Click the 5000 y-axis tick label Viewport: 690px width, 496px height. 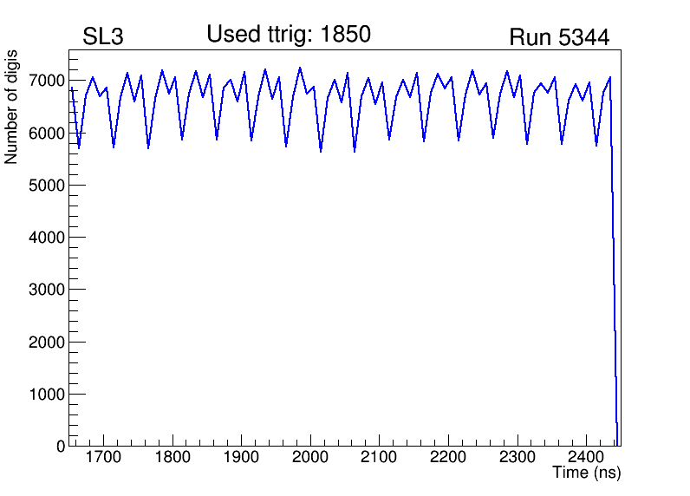[49, 186]
